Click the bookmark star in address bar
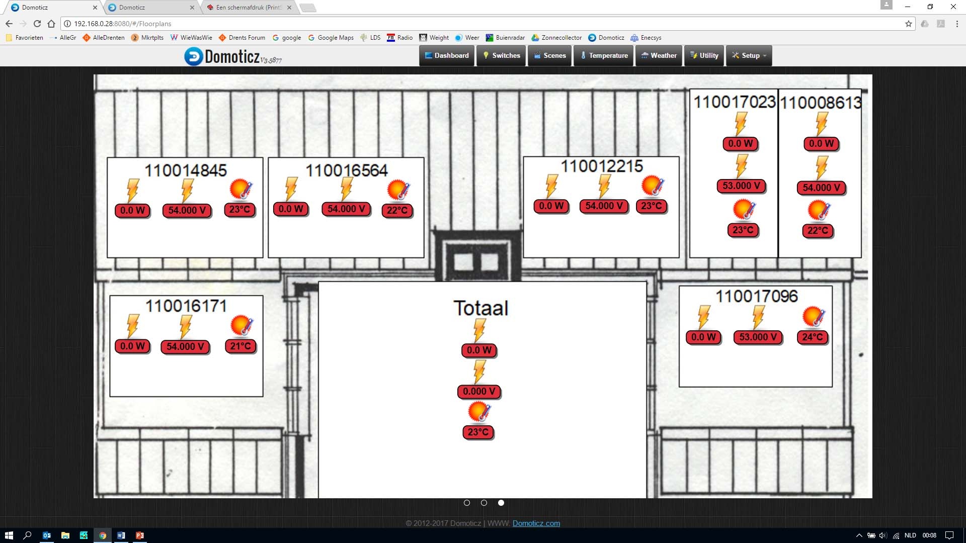Viewport: 966px width, 543px height. coord(908,24)
